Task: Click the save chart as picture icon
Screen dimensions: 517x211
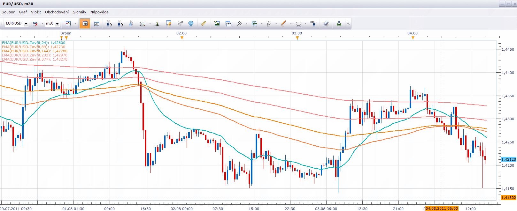Action: pyautogui.click(x=217, y=24)
